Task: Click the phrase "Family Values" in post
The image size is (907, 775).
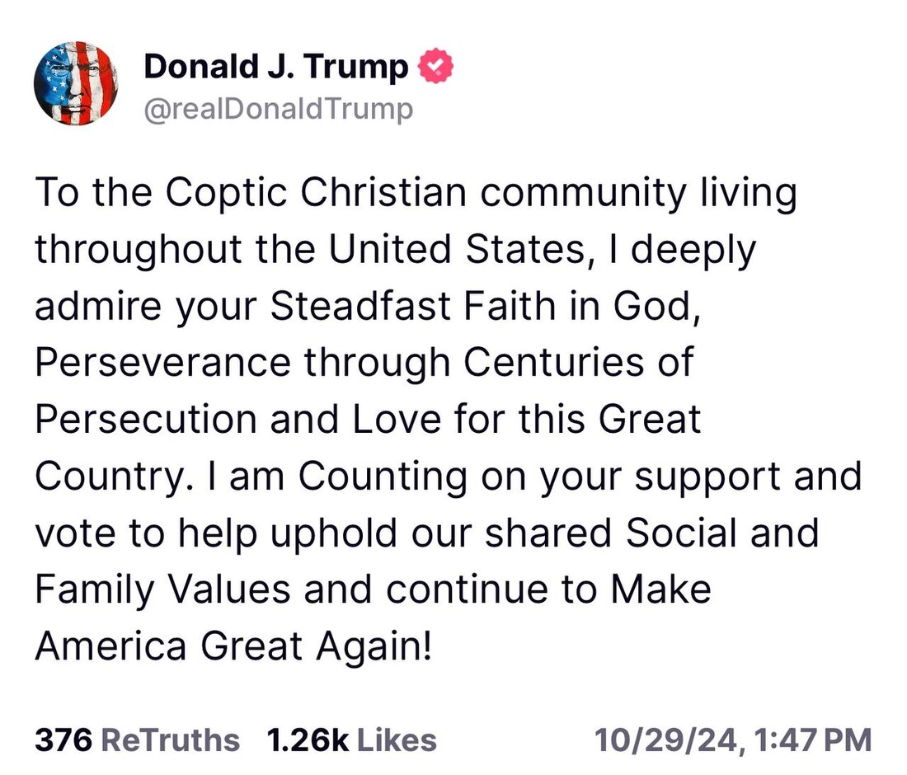Action: pos(162,589)
